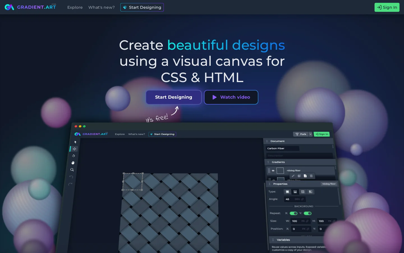Toggle the Repeat Y switch
Viewport: 404px width, 253px height.
click(x=308, y=213)
